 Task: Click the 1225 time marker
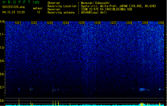(x=82, y=23)
